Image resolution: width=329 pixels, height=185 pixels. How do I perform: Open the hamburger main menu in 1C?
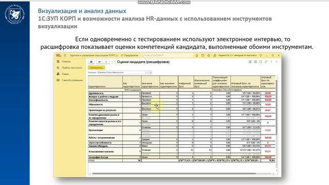[x=65, y=55]
